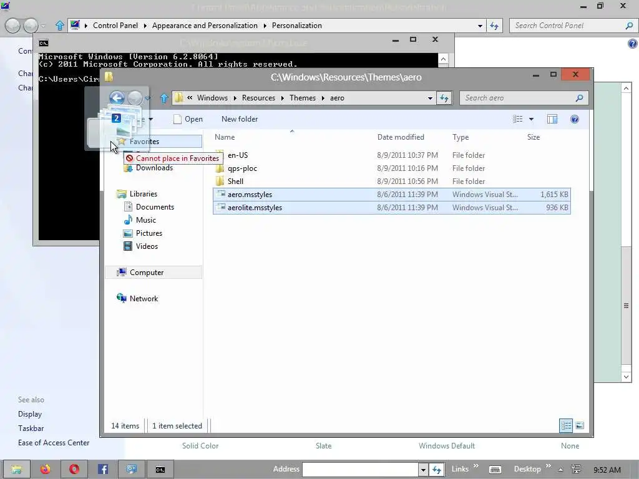Screen dimensions: 639x479
Task: Click the Shell folder icon
Action: tap(220, 181)
